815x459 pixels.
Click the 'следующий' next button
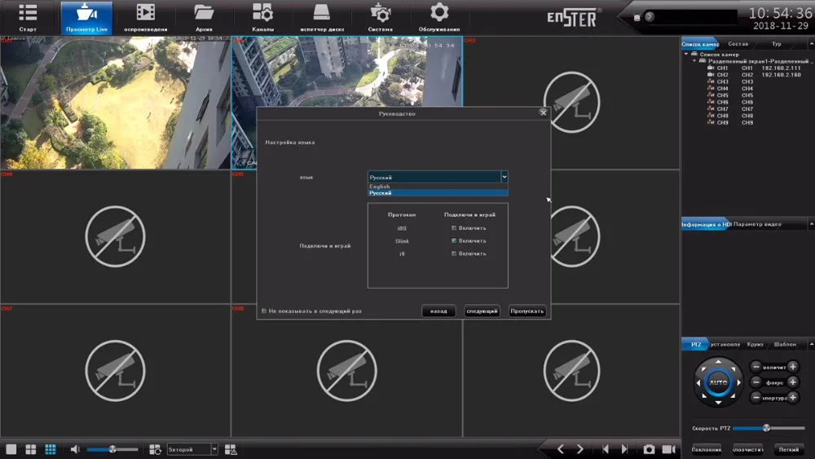point(482,311)
